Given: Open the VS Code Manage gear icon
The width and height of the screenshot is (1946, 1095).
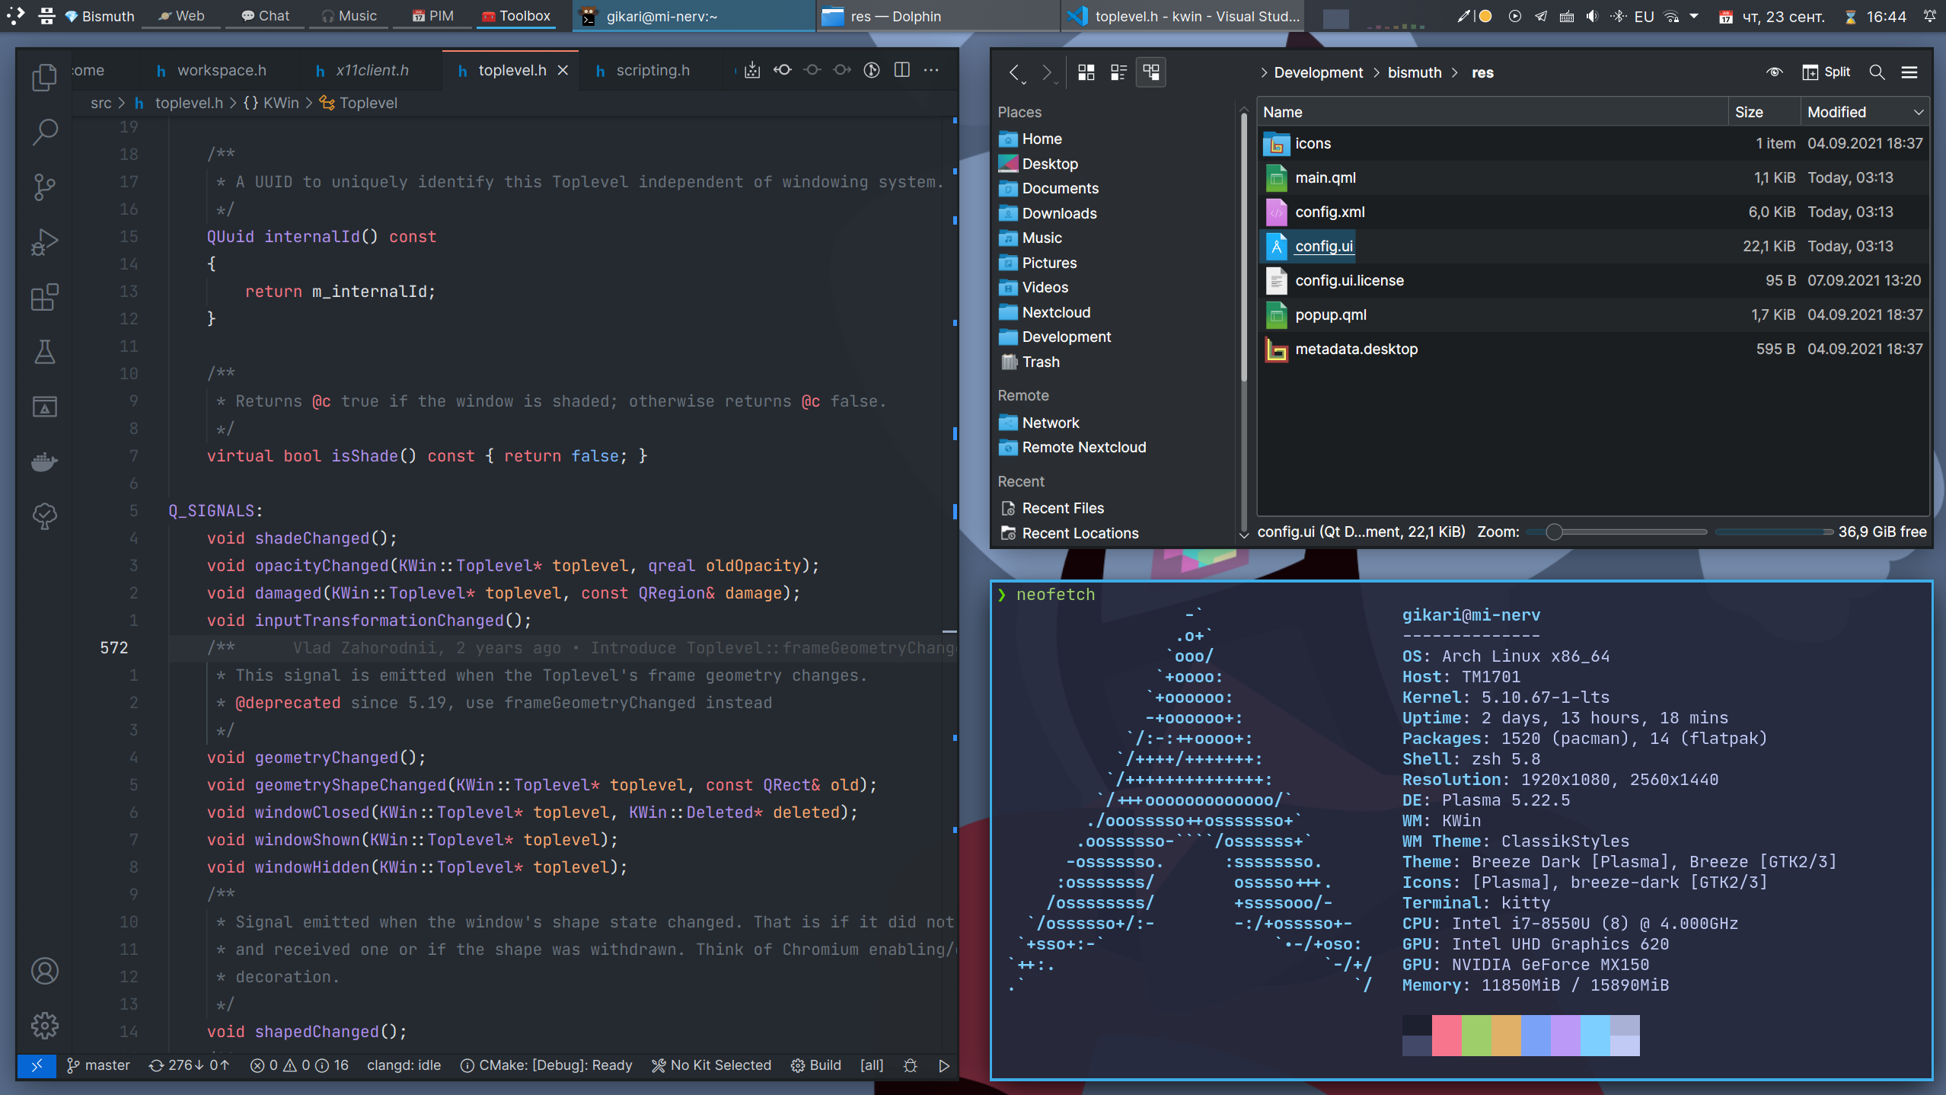Looking at the screenshot, I should 45,1026.
